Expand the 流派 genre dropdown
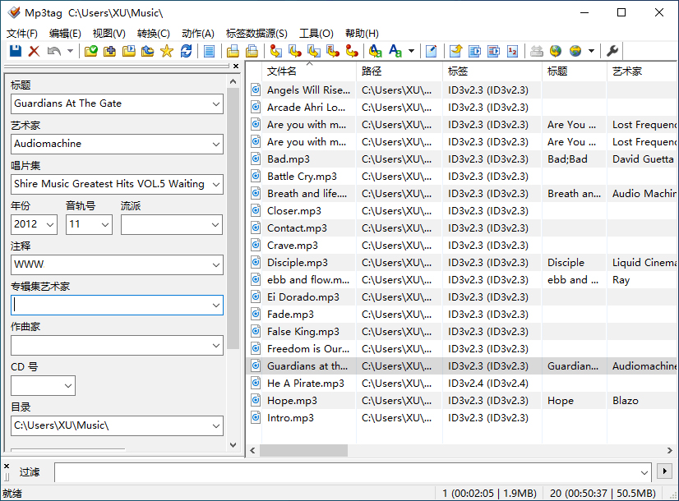The height and width of the screenshot is (501, 679). click(215, 224)
